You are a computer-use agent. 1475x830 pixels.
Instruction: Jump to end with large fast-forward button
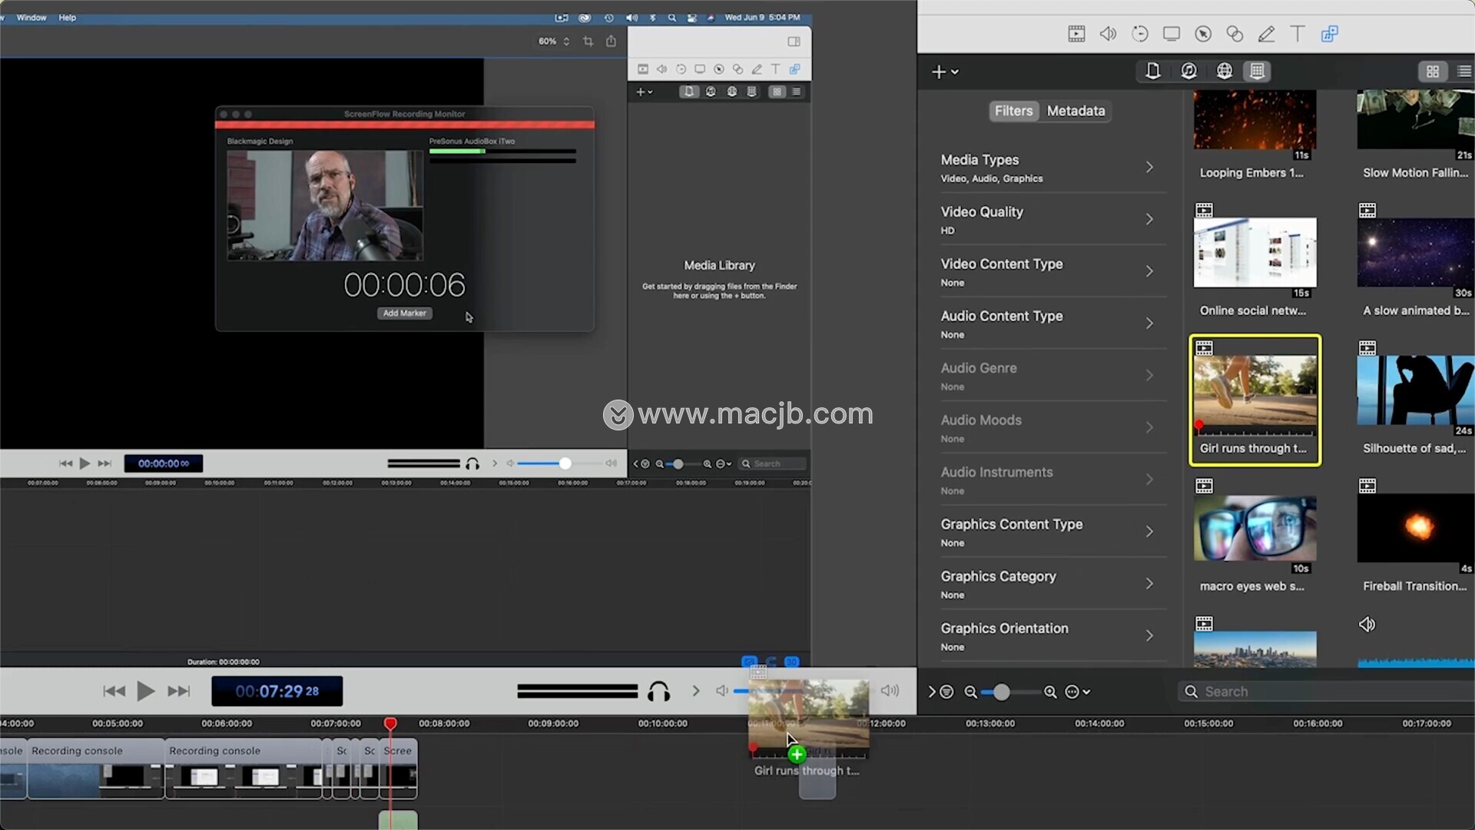(179, 691)
